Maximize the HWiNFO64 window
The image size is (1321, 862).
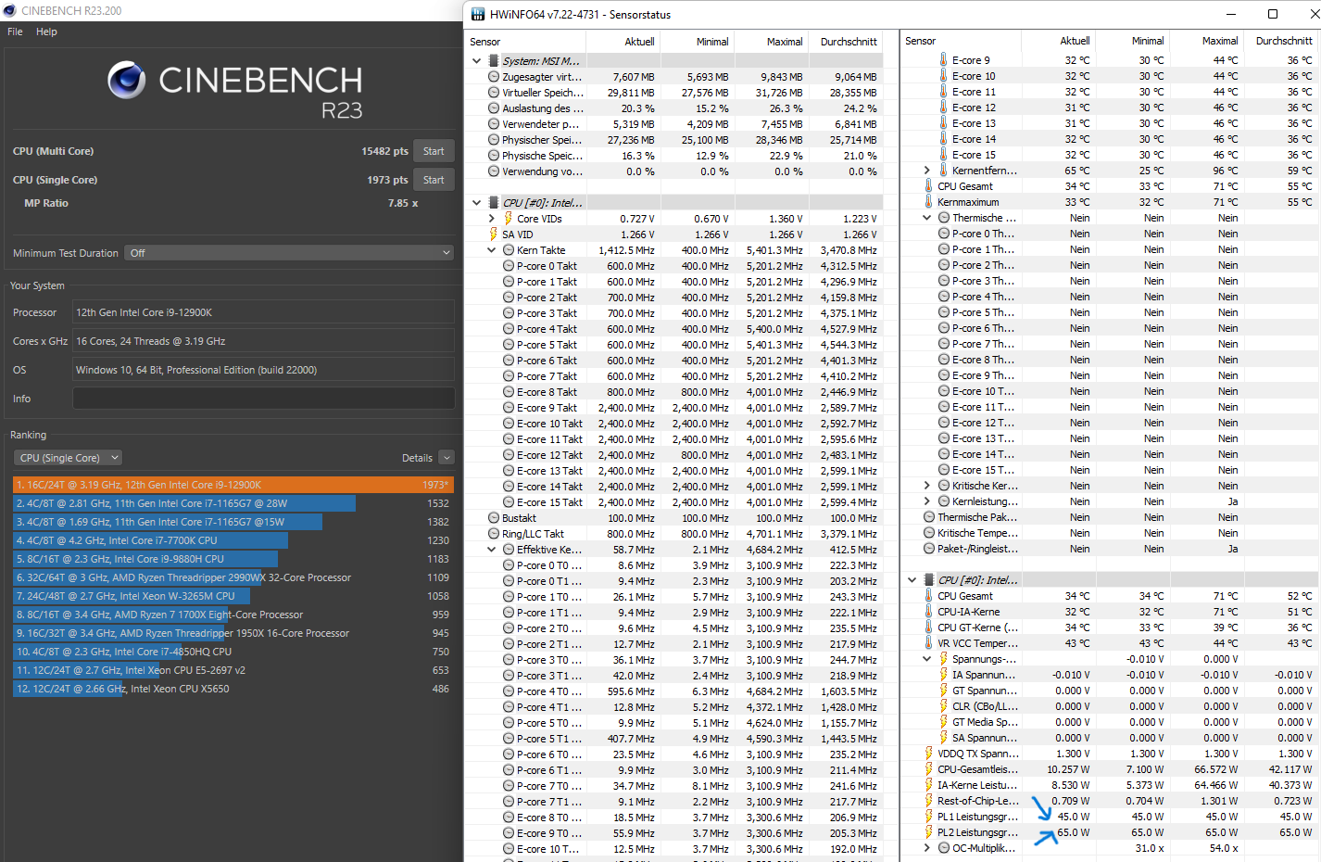coord(1273,14)
